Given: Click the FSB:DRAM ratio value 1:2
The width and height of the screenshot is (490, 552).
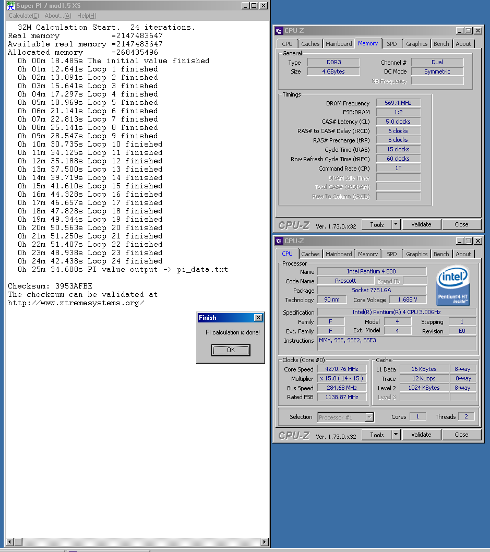Looking at the screenshot, I should [x=398, y=112].
